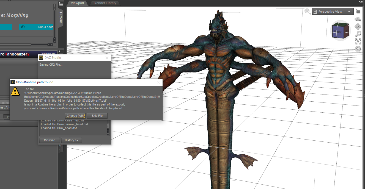
Task: Open the Randomizer pane options menu icon
Action: tap(61, 52)
